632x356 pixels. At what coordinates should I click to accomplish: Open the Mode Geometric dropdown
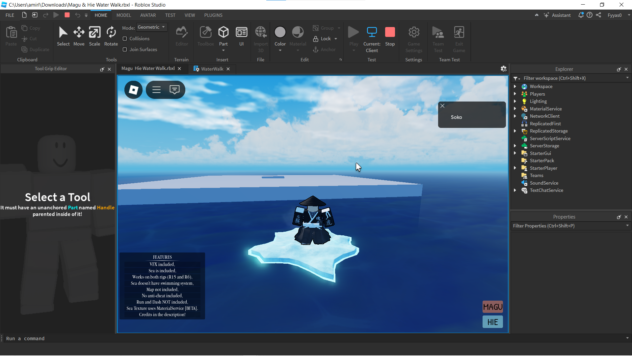151,27
